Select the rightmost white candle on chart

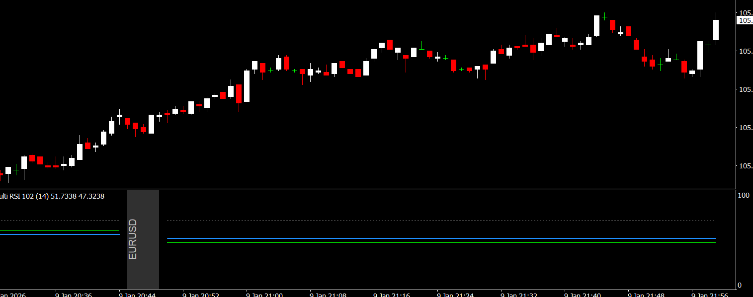716,30
